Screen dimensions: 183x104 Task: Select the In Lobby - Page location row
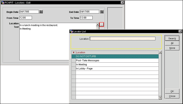pyautogui.click(x=117, y=69)
